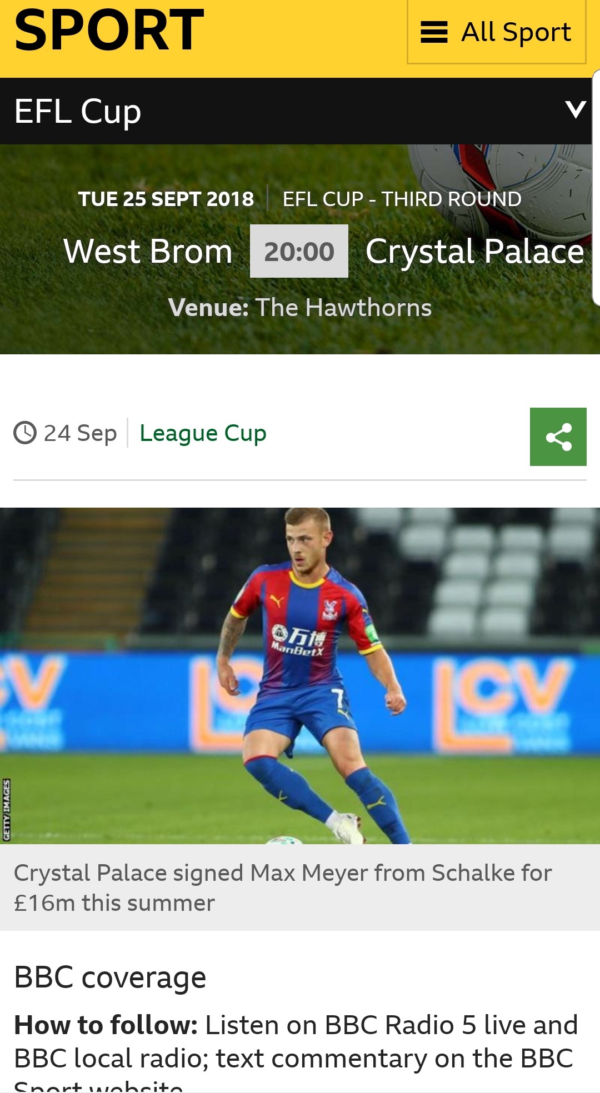Tap the 20:00 kick-off time box
The width and height of the screenshot is (600, 1093).
tap(299, 251)
